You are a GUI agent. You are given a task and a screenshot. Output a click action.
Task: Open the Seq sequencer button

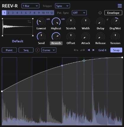(26, 50)
